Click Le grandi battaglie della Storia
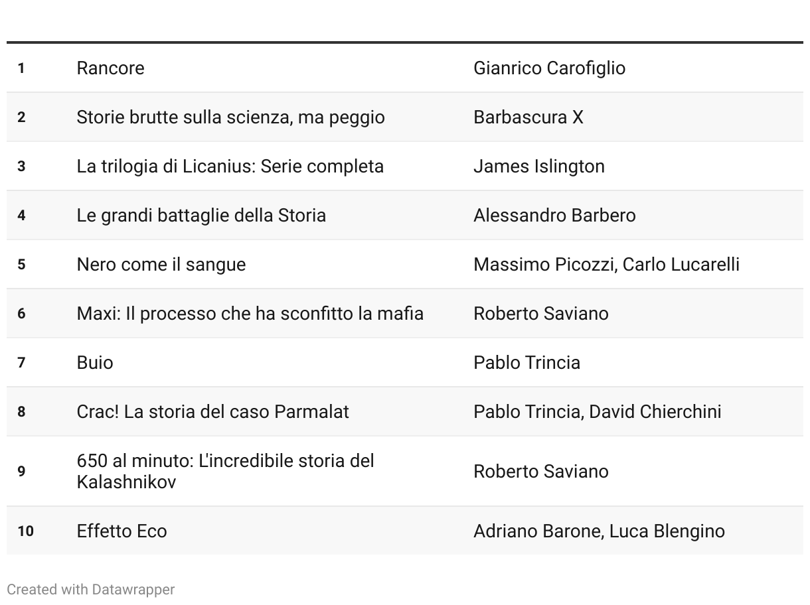 [201, 215]
